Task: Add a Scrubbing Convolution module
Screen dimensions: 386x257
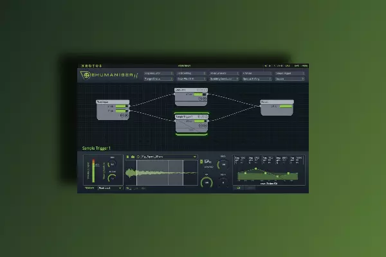Action: click(x=224, y=78)
